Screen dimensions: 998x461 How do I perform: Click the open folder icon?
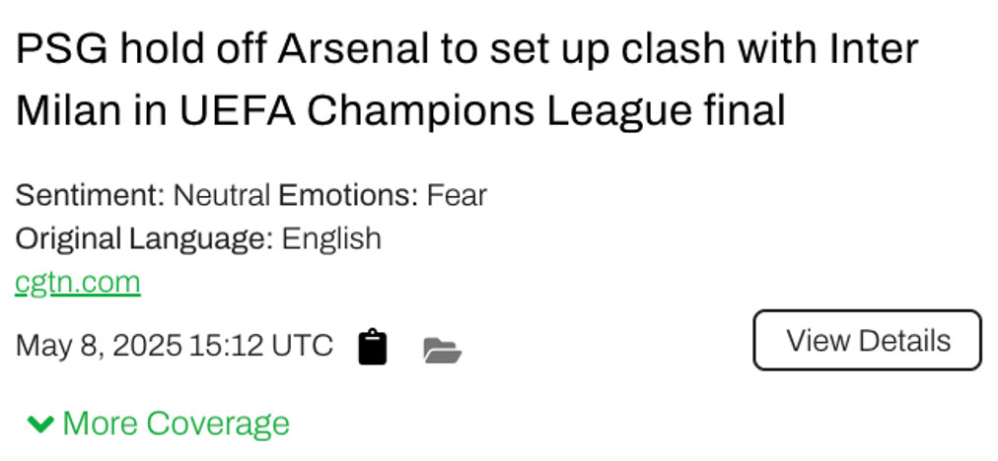click(x=442, y=349)
